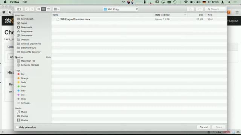This screenshot has width=241, height=135.
Task: Open Creative Cloud Files folder
Action: (31, 44)
